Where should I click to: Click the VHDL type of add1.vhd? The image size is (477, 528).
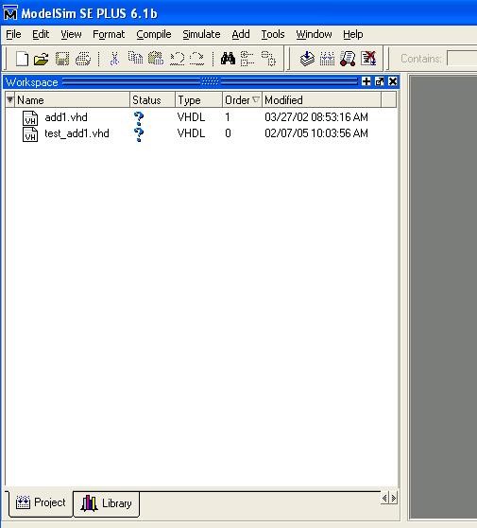pyautogui.click(x=191, y=117)
